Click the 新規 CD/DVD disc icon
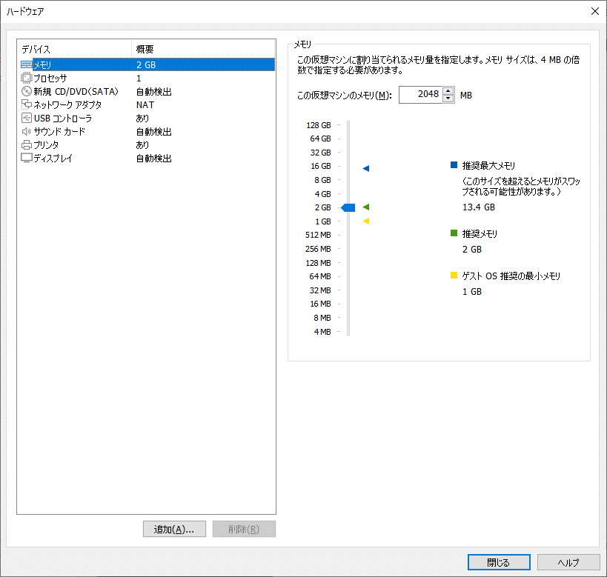This screenshot has height=577, width=607. point(27,91)
